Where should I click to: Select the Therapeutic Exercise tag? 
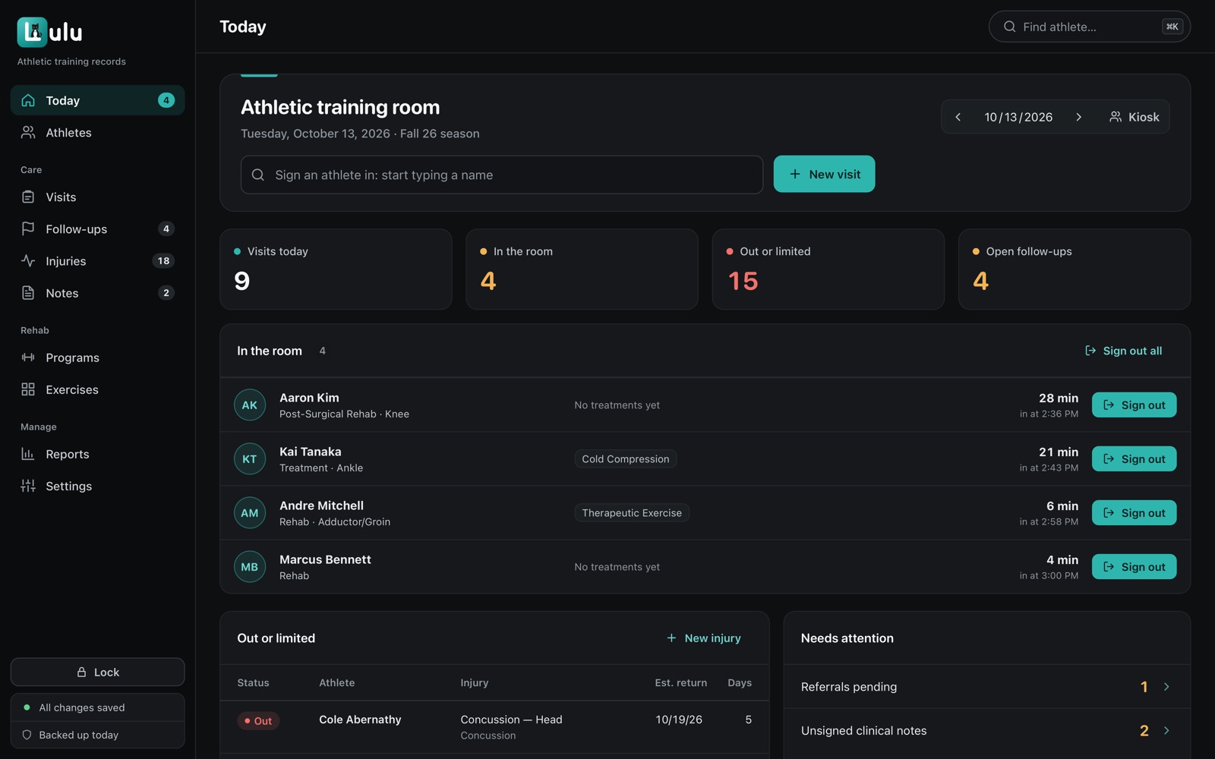632,512
